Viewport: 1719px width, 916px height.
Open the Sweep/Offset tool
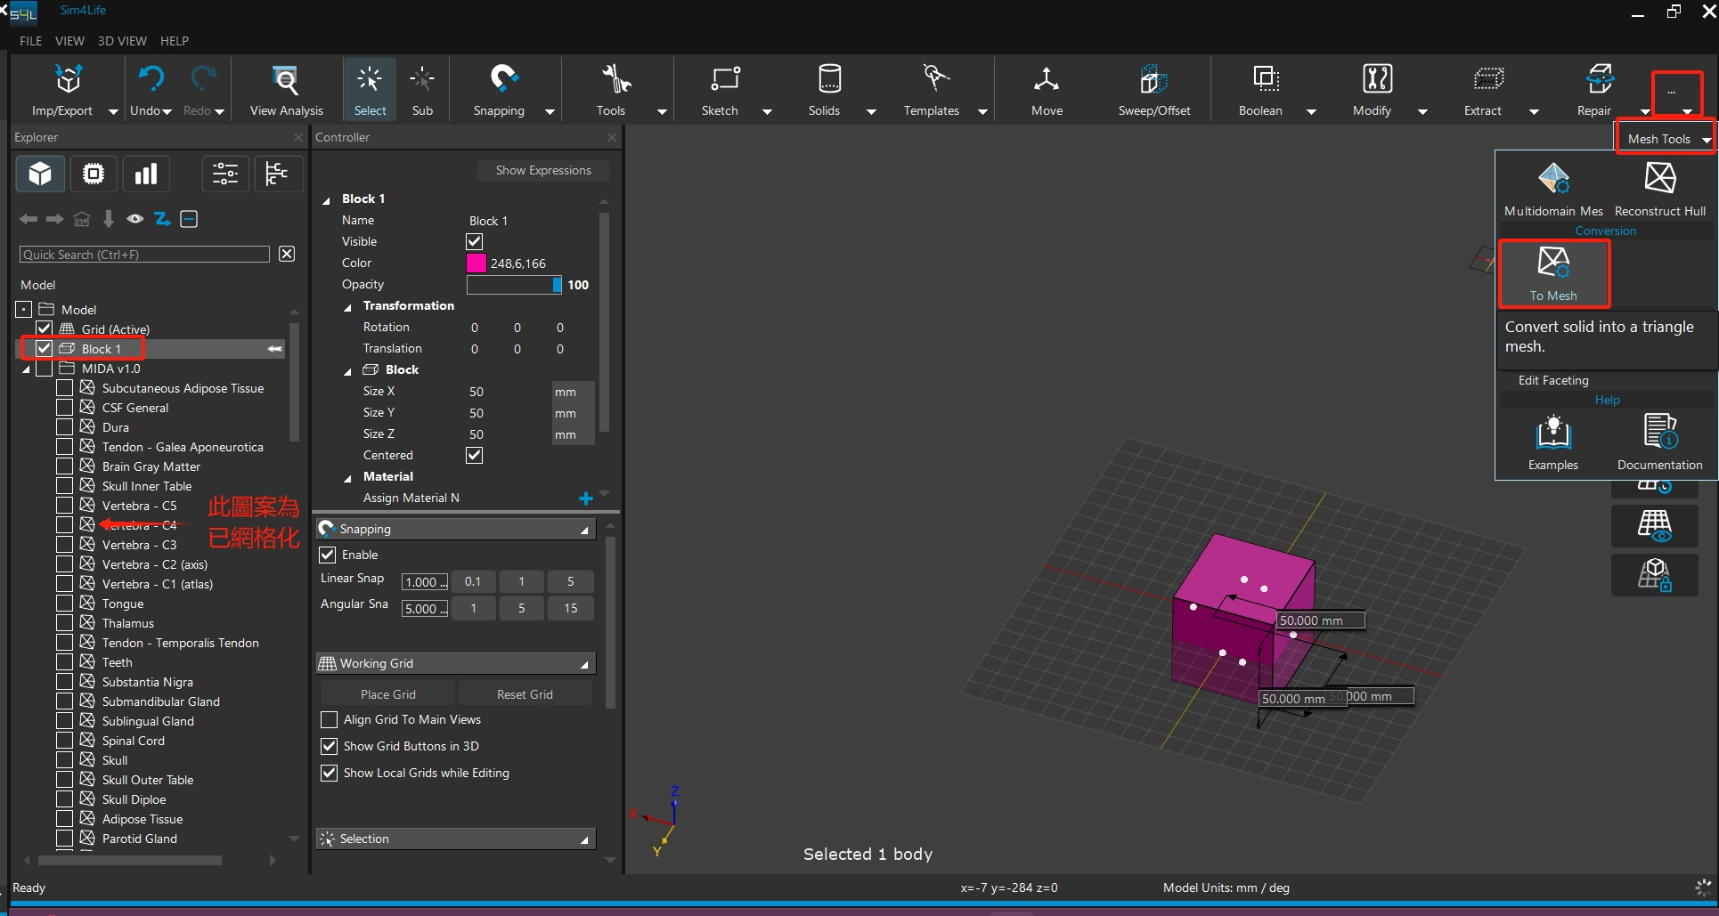1153,81
